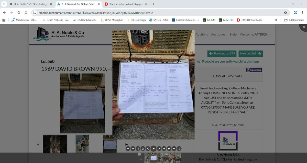Reset image to 1:1 actual size

[x=138, y=148]
